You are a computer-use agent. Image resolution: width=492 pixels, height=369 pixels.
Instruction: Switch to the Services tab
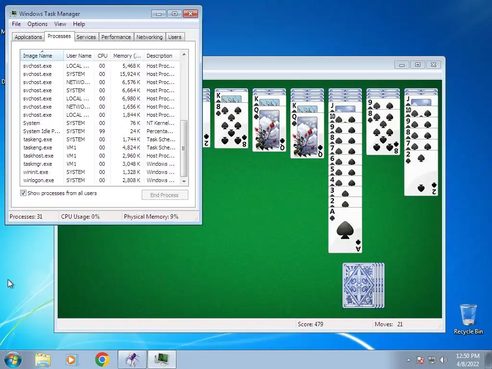(86, 37)
